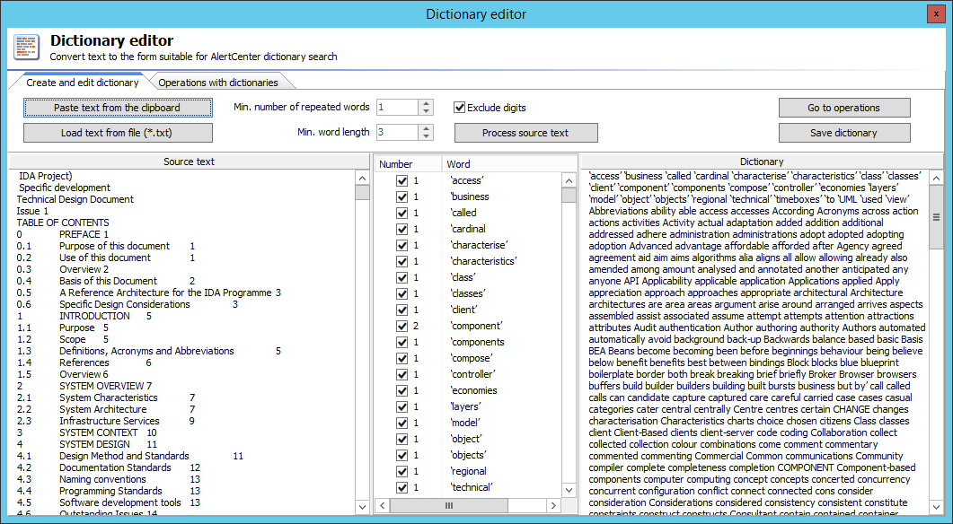Click 'System Architecture' line in source text

point(102,409)
